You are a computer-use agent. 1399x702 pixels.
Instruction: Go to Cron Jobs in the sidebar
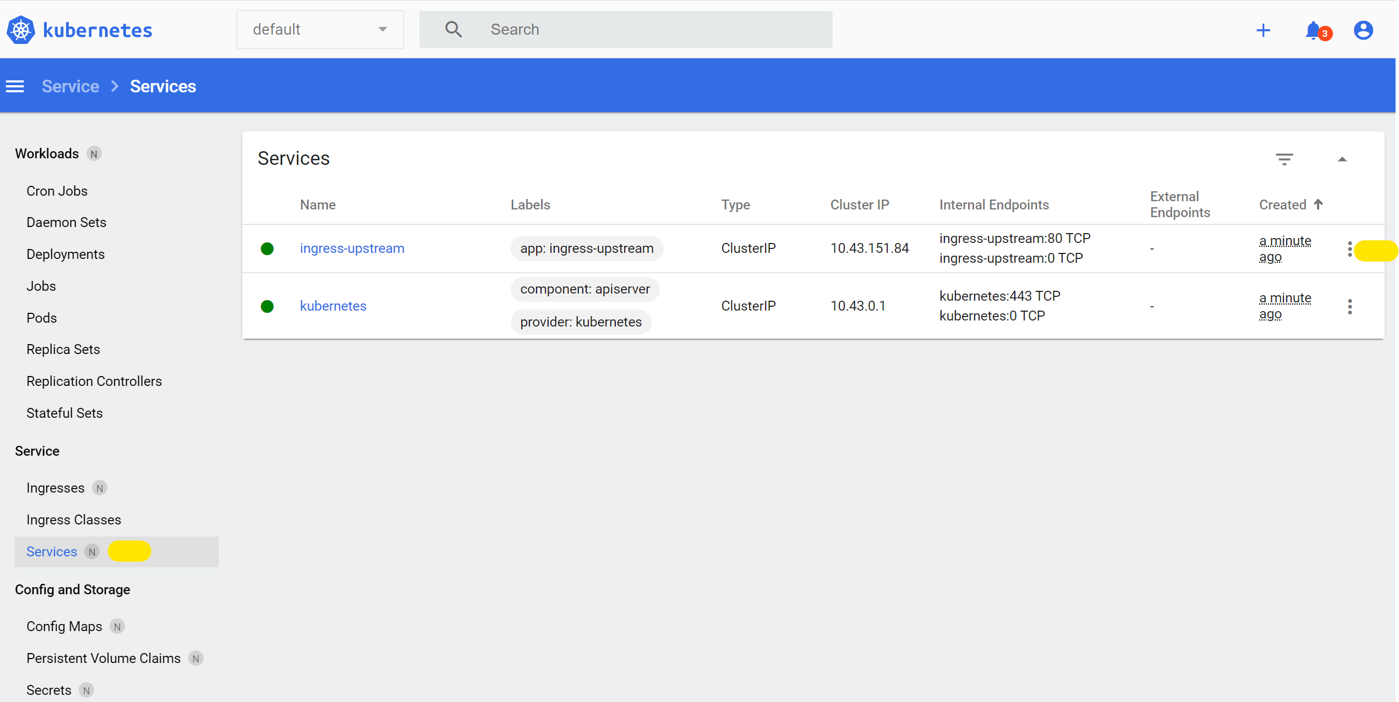click(x=57, y=191)
